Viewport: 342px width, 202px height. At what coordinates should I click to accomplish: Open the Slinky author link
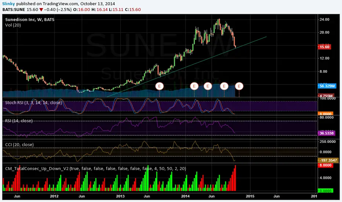tap(8, 4)
